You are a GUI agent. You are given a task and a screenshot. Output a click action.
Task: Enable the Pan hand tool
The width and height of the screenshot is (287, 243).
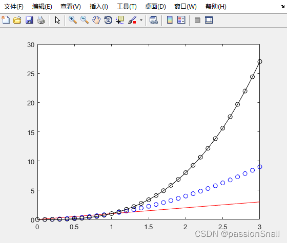96,20
